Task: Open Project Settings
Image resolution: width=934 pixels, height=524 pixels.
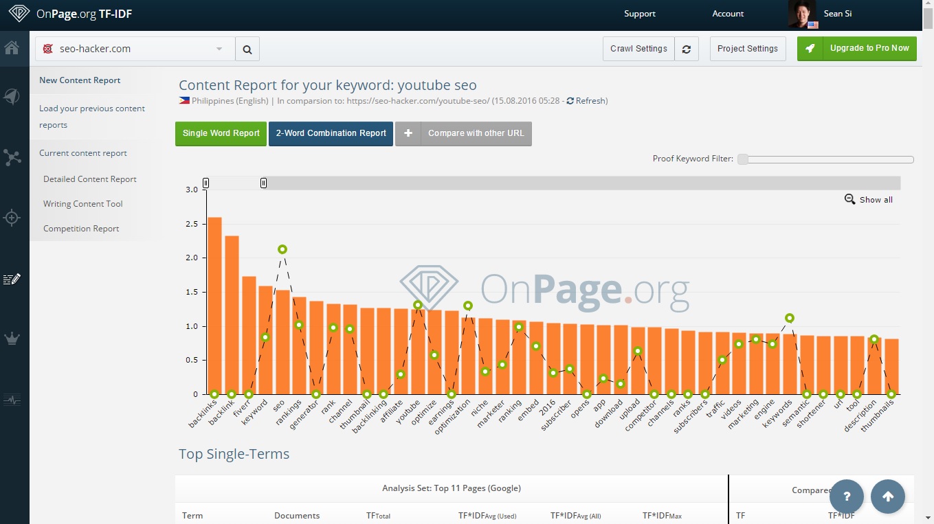Action: [x=747, y=49]
